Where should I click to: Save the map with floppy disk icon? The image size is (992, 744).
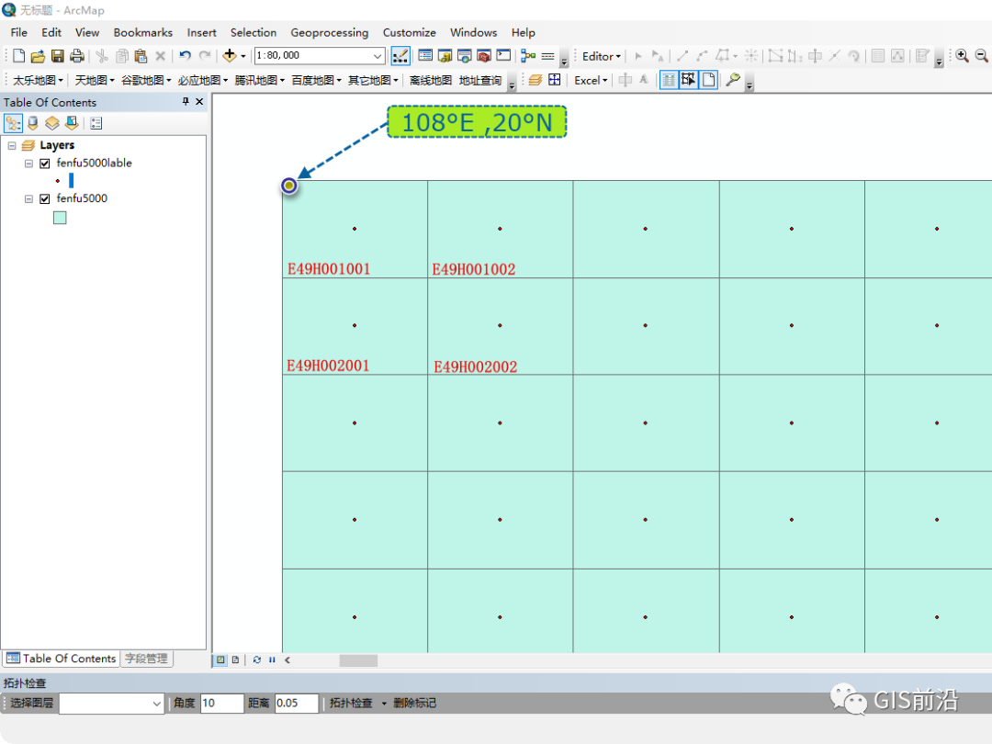click(58, 56)
